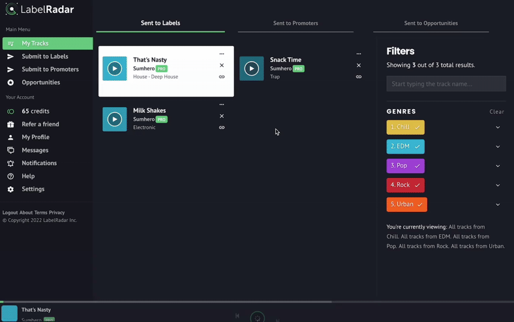Expand the Urban genre dropdown

click(x=498, y=204)
